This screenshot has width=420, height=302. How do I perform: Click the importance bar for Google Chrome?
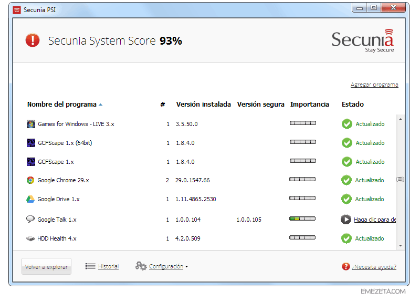coord(302,179)
